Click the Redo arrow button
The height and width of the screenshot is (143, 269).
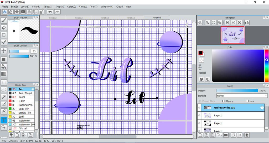[x=57, y=12]
